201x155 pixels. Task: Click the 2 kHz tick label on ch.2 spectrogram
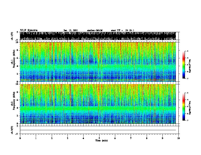click(x=18, y=115)
